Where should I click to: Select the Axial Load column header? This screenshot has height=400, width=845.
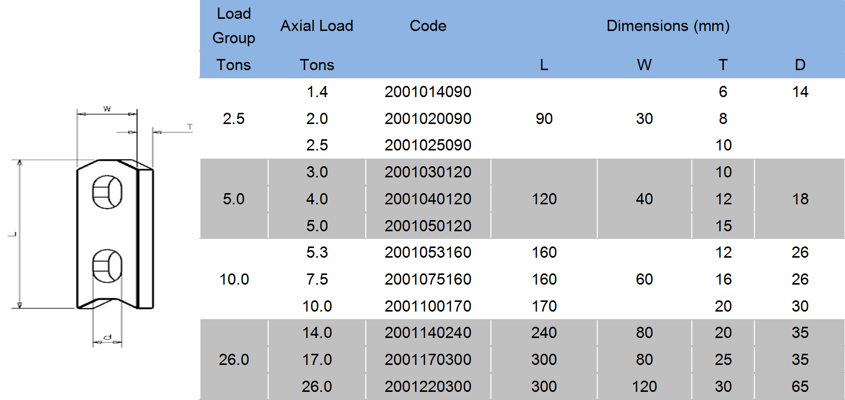(316, 26)
